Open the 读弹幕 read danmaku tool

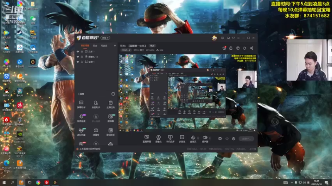click(110, 118)
